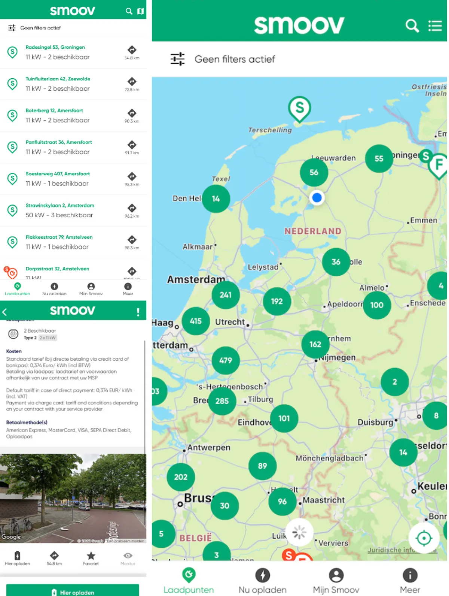Tap the station pin icon for Radesingel 53
The image size is (449, 596).
pos(12,52)
